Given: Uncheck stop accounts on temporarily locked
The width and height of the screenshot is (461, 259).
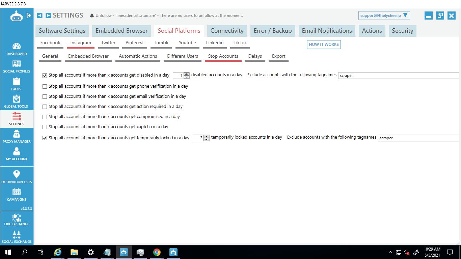Looking at the screenshot, I should pyautogui.click(x=45, y=138).
